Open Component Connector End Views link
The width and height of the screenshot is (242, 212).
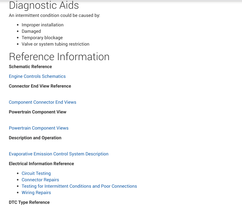pos(43,102)
